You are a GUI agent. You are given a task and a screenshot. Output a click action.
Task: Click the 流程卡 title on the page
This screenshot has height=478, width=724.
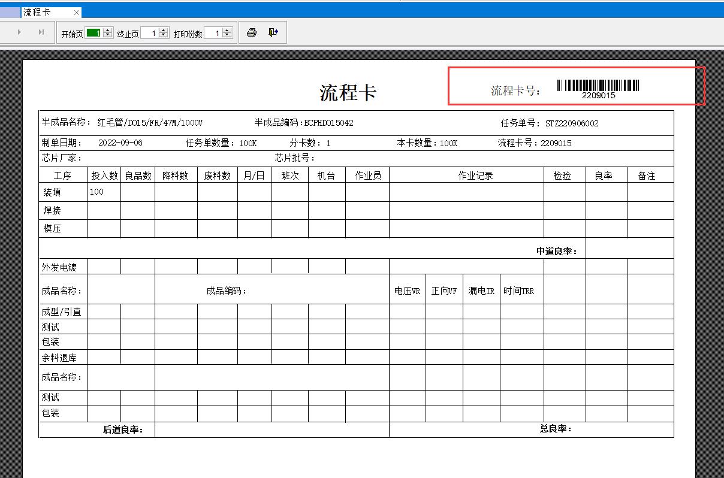coord(348,93)
